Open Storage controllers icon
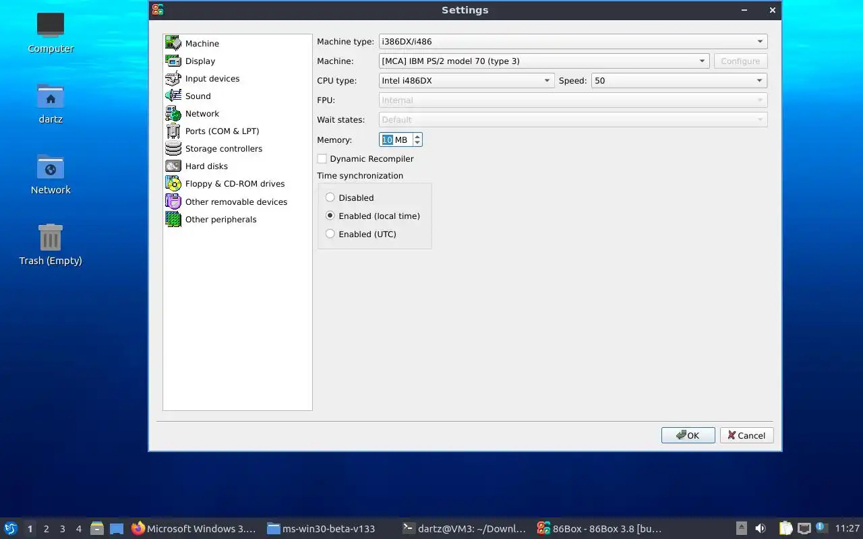863x539 pixels. [173, 148]
